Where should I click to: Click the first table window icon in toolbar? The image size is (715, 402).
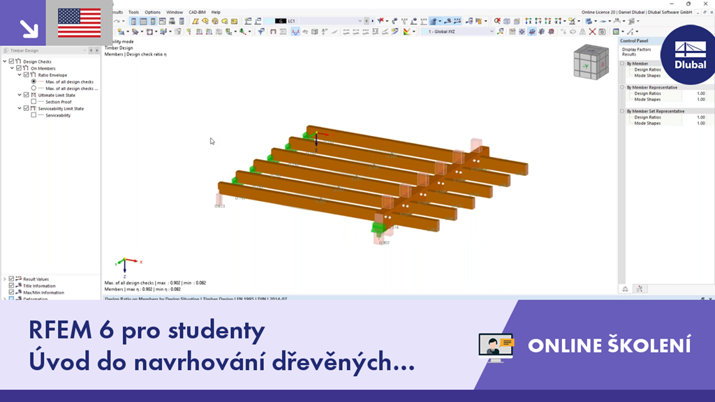click(x=133, y=21)
